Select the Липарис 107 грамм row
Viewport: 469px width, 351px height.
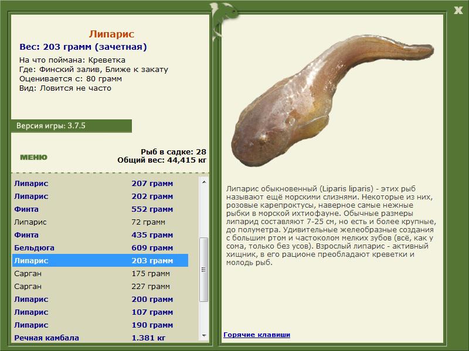tap(100, 312)
